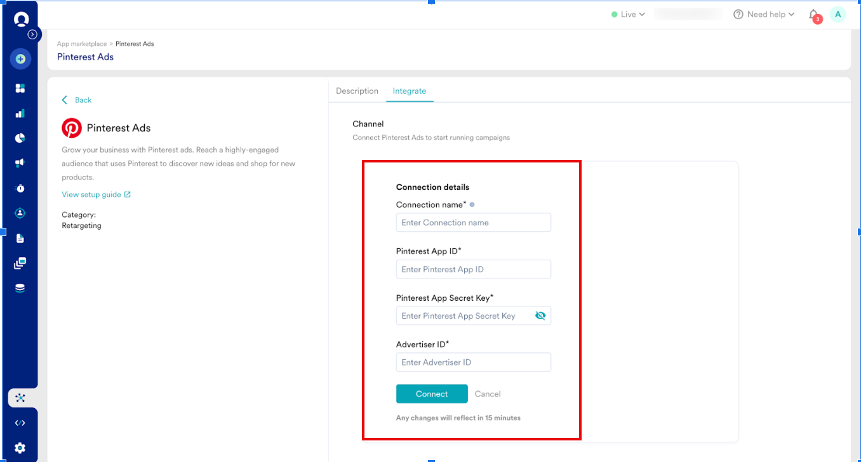Screen dimensions: 861x462
Task: Click the plus create icon in sidebar
Action: coord(20,59)
